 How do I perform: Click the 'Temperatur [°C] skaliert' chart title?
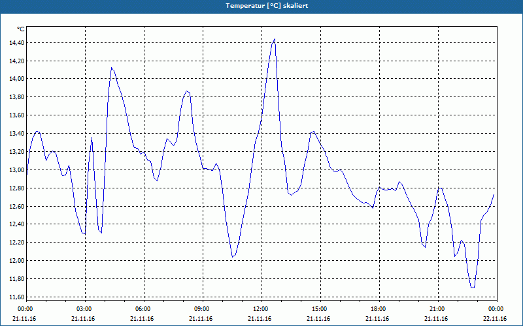[x=267, y=6]
